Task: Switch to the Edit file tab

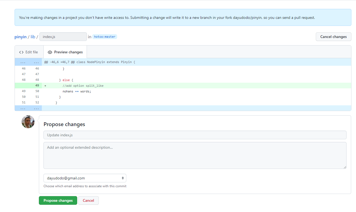Action: pos(29,52)
